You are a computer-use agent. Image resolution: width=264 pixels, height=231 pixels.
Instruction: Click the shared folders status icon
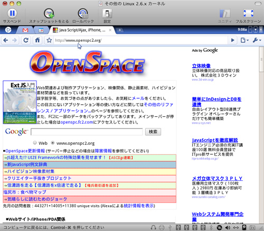coord(252,227)
